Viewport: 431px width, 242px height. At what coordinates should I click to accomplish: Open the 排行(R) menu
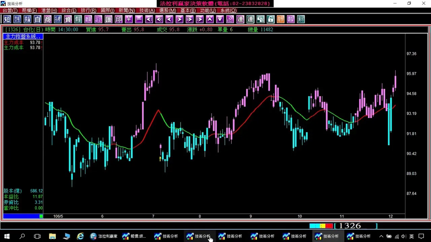[x=88, y=10]
